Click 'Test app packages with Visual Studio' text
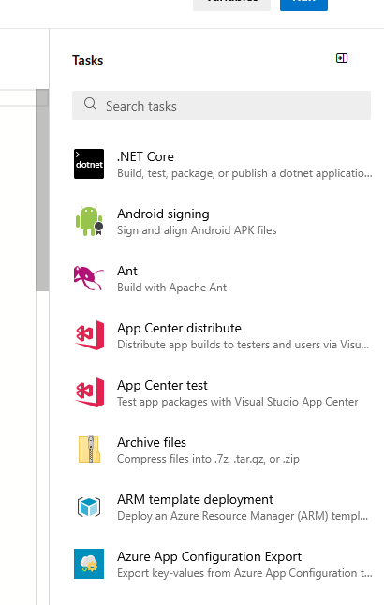This screenshot has height=605, width=384. click(x=237, y=402)
